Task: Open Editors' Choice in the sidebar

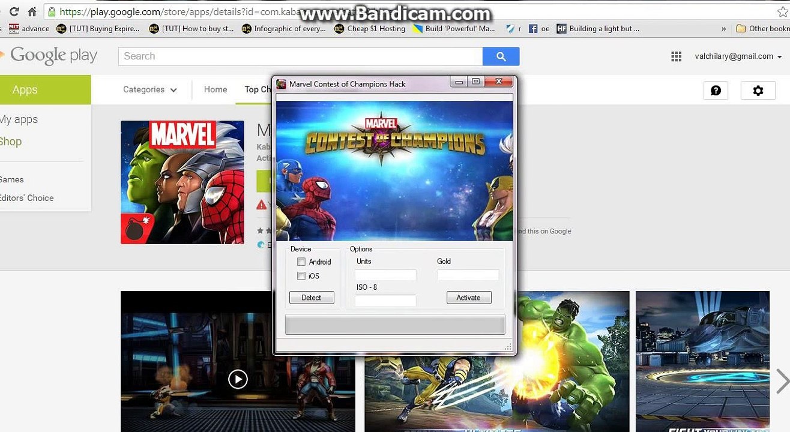Action: click(x=27, y=198)
